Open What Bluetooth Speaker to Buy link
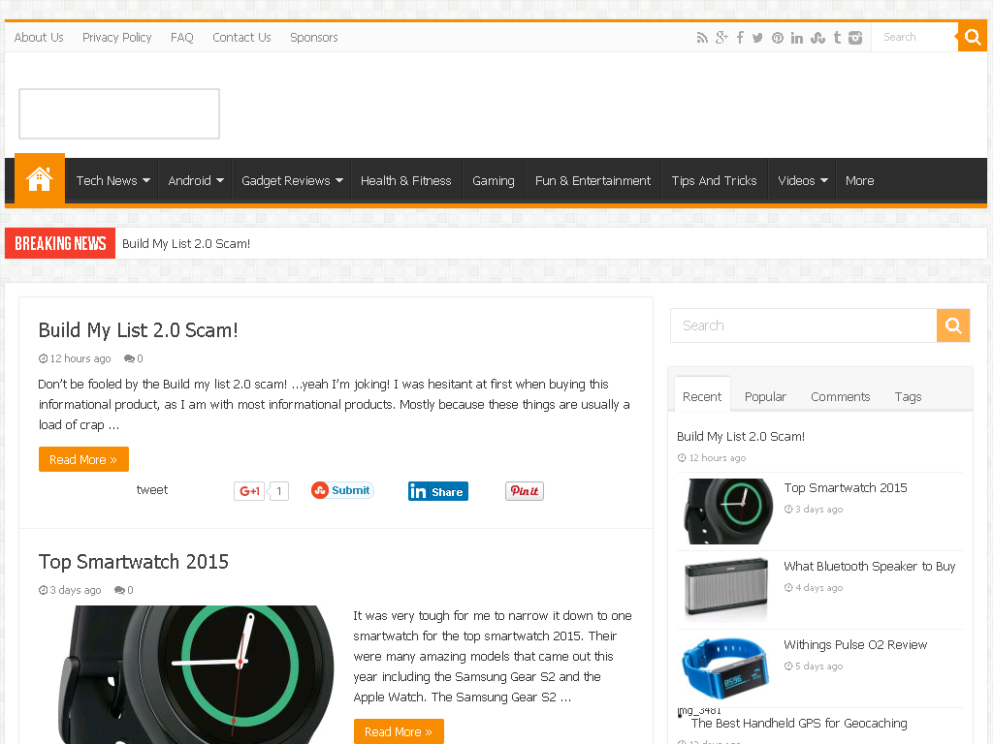993x744 pixels. tap(870, 566)
